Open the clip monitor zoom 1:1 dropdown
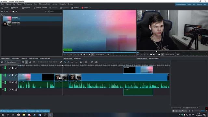This screenshot has height=117, width=208. [66, 55]
